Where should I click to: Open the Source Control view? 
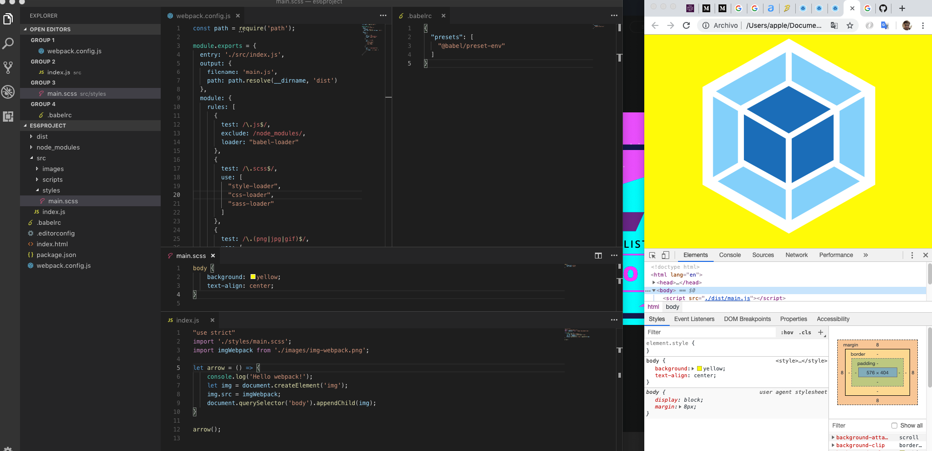pyautogui.click(x=8, y=68)
